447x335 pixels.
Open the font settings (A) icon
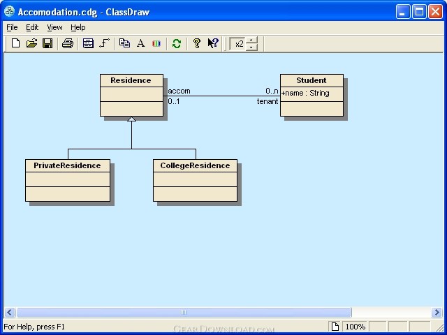pyautogui.click(x=140, y=43)
